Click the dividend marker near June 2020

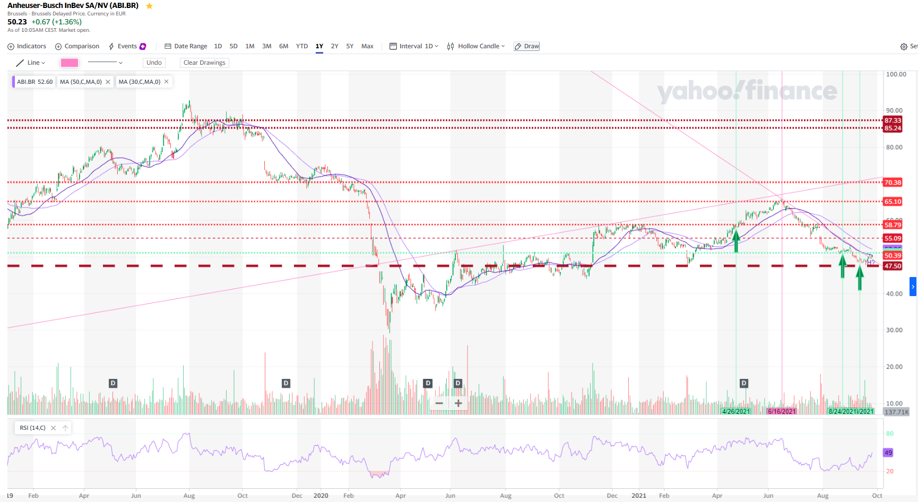[x=458, y=383]
